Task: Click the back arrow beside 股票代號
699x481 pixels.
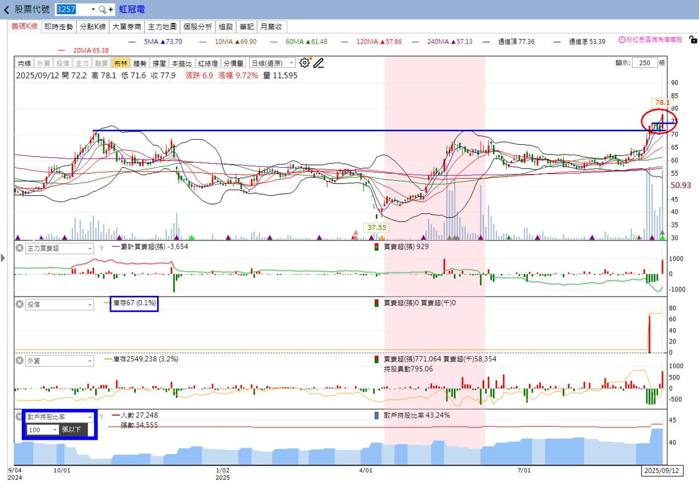Action: point(6,10)
